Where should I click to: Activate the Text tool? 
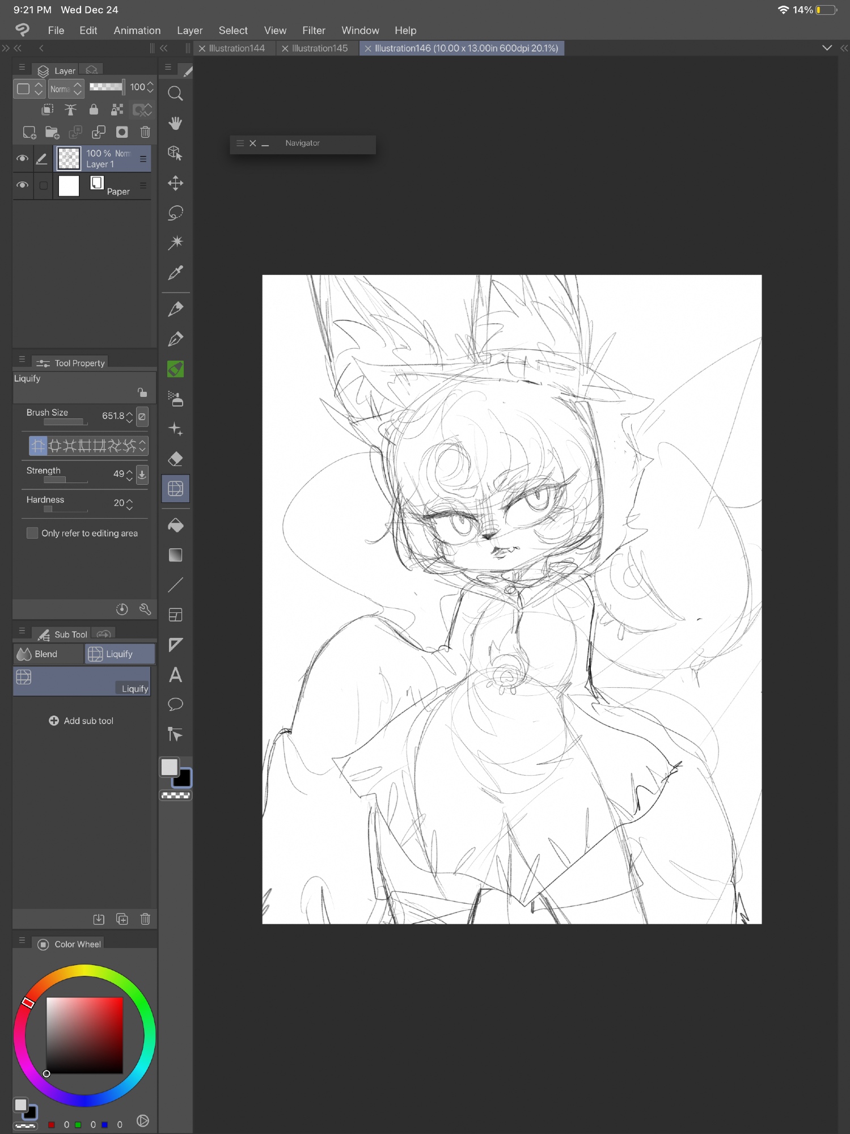[175, 675]
